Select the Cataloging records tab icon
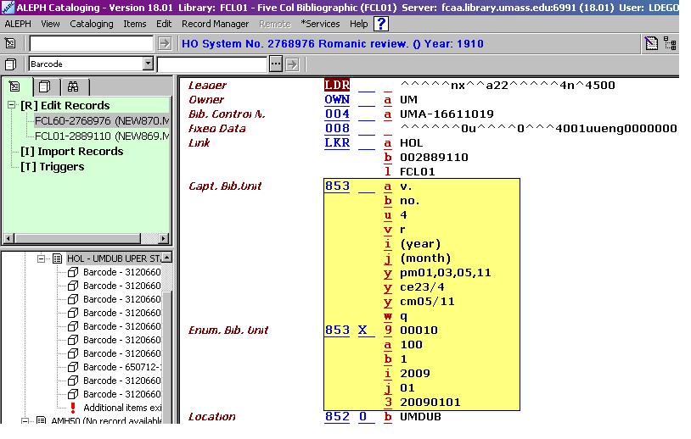691x439 pixels. pos(15,86)
